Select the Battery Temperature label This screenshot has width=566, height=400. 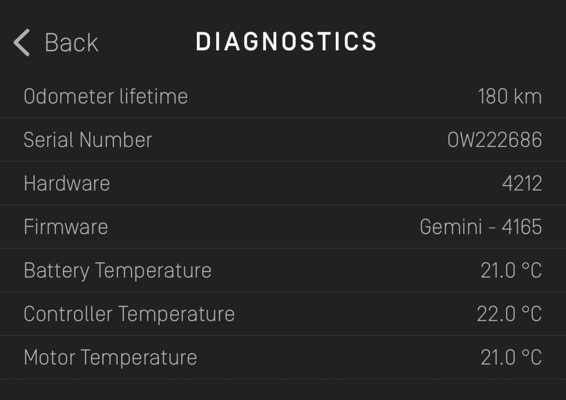click(118, 270)
